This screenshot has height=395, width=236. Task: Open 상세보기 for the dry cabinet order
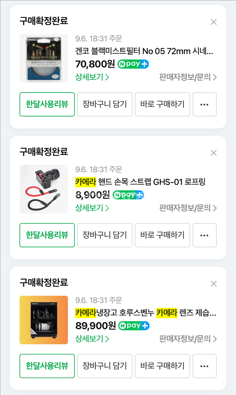pyautogui.click(x=92, y=339)
